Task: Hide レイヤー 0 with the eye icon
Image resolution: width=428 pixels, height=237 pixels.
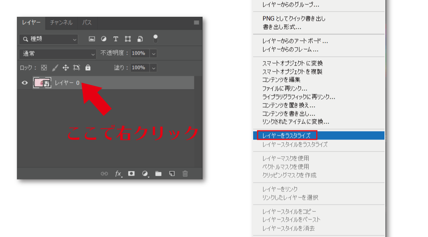Action: 25,83
